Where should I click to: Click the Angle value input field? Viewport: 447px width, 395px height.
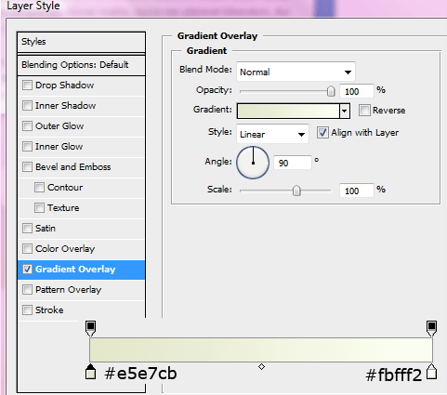click(293, 163)
